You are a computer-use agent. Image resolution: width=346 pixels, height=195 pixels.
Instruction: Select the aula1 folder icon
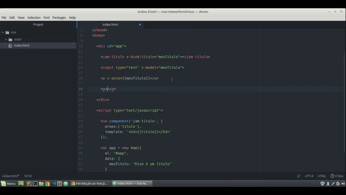pos(10,40)
